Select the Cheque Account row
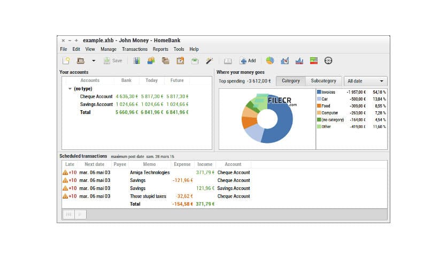This screenshot has width=447, height=259. (137, 96)
